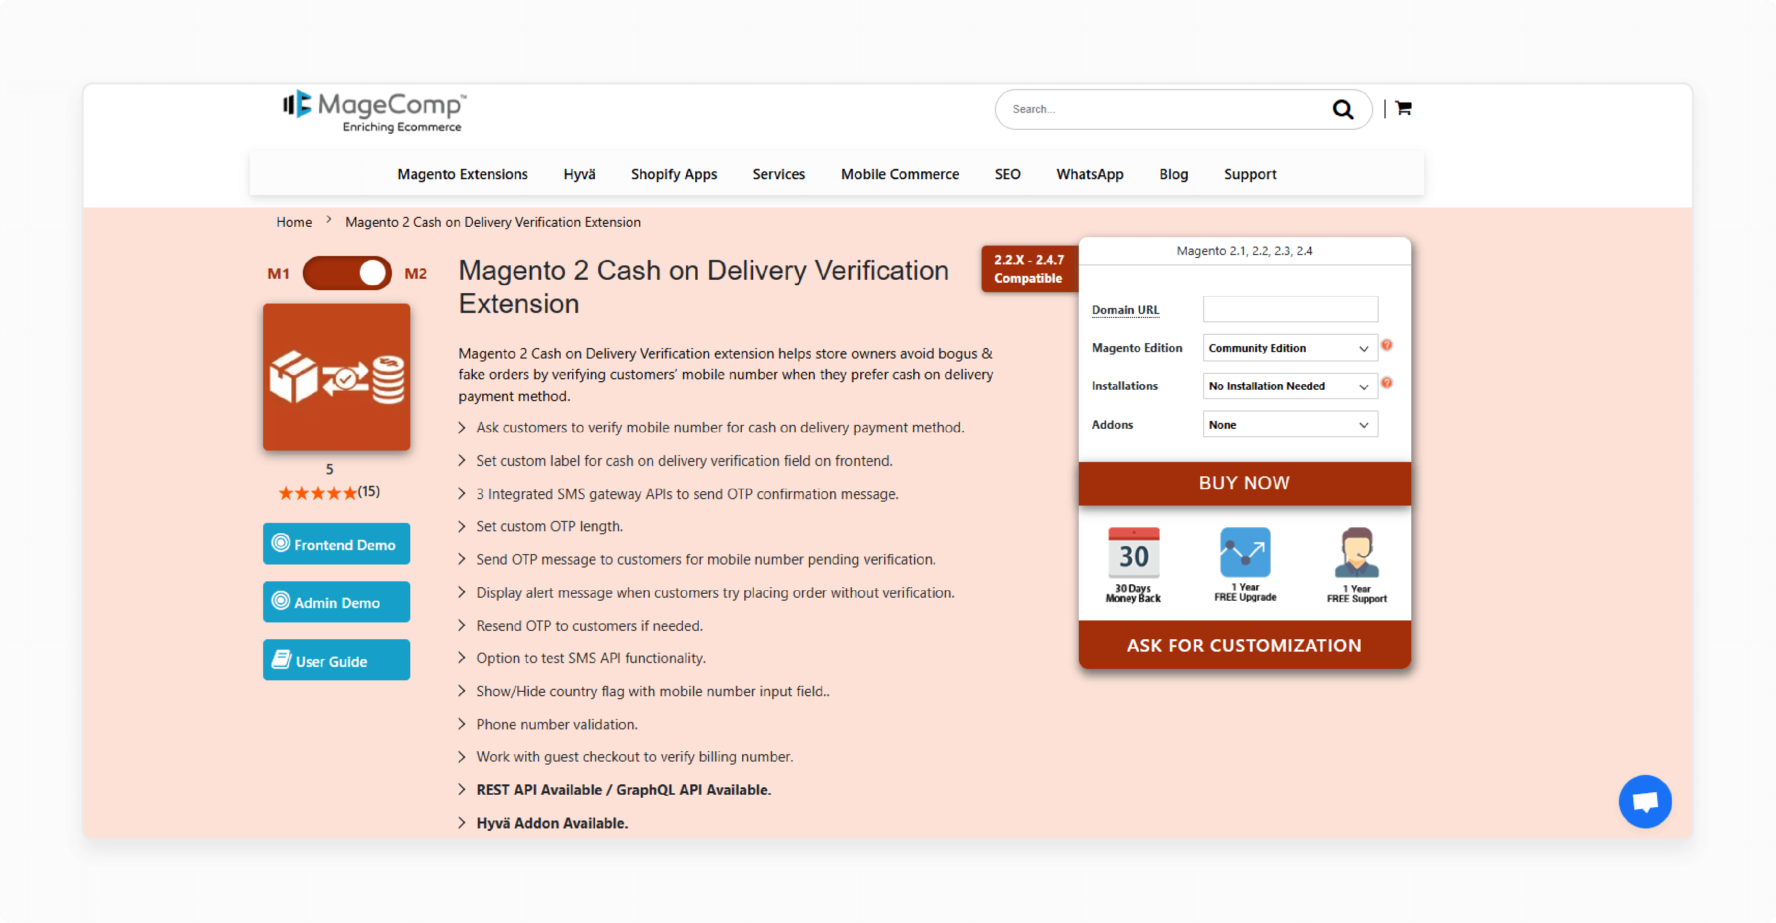This screenshot has width=1776, height=923.
Task: Click 'Resend OTP to customers if needed.'
Action: click(589, 625)
